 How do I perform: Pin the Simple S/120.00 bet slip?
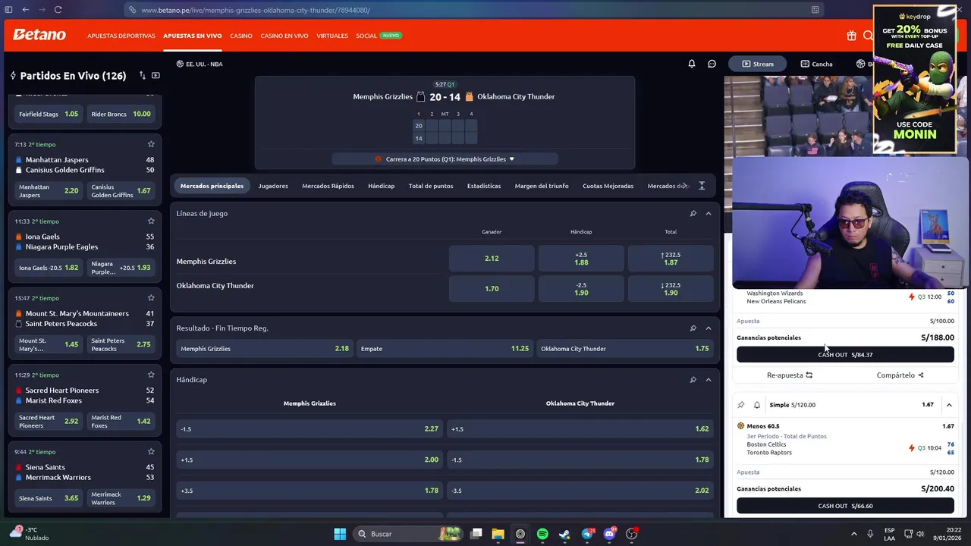point(741,405)
